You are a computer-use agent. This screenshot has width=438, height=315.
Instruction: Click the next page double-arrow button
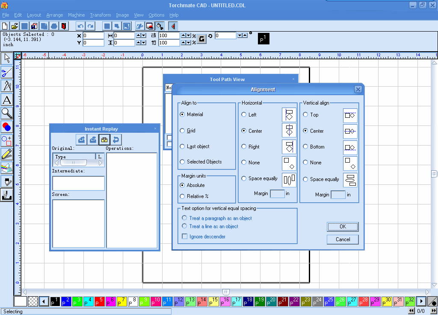point(434,311)
